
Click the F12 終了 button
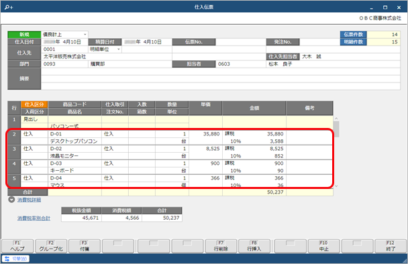pos(391,246)
